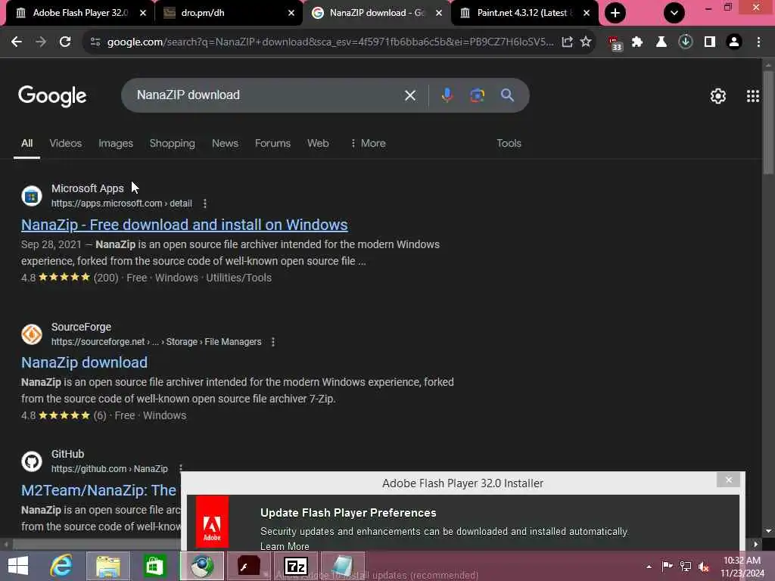Open the M2Team/NanaZip GitHub result
This screenshot has height=581, width=775.
(98, 490)
